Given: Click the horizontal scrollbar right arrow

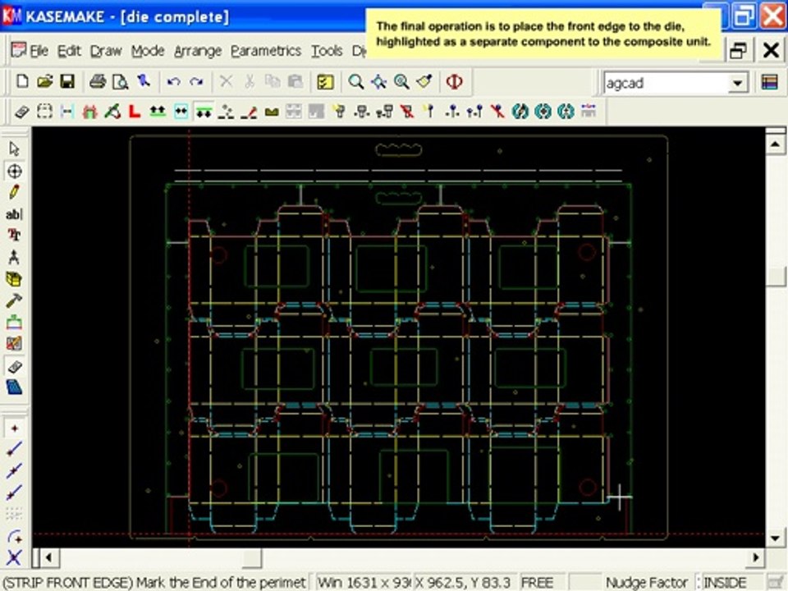Looking at the screenshot, I should [x=755, y=557].
